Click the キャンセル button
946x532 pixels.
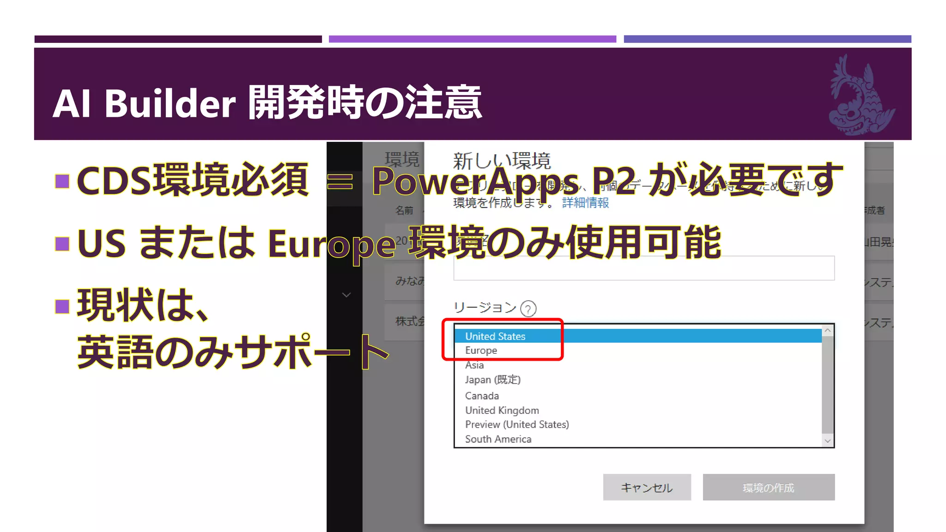click(x=647, y=487)
